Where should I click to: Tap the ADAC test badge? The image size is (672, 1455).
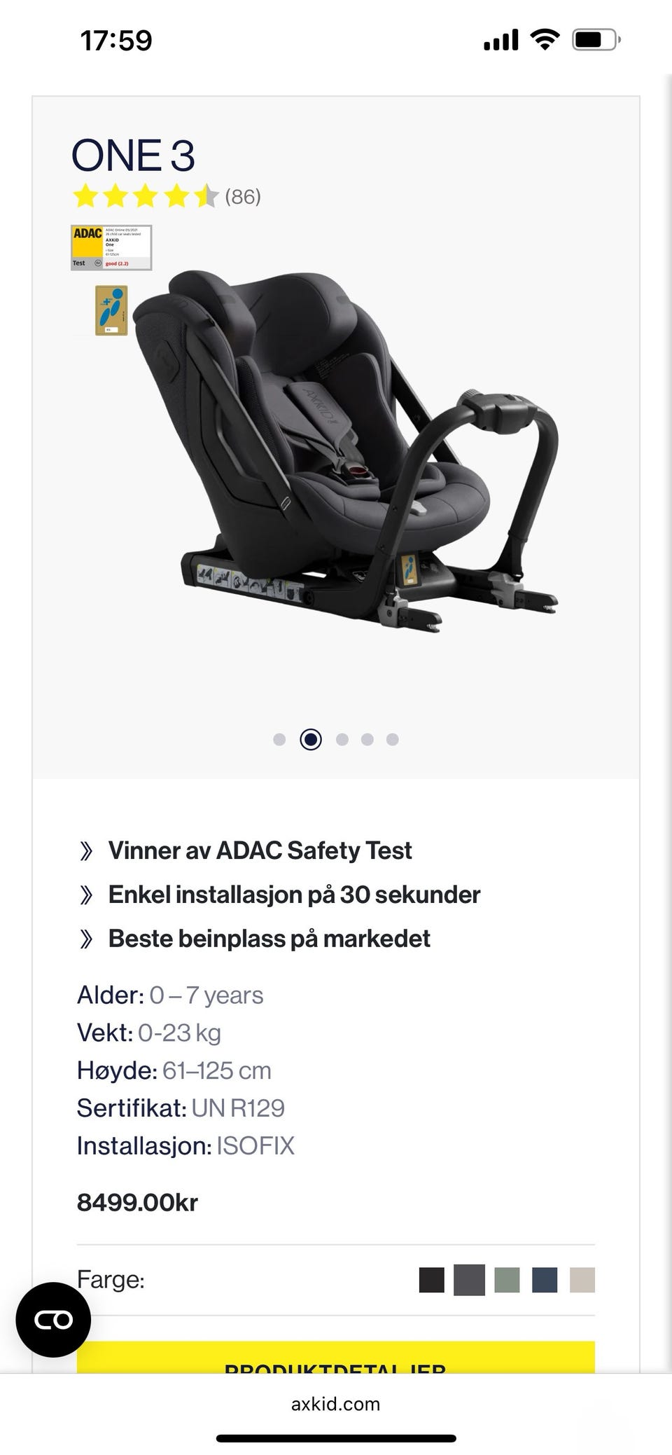[x=111, y=247]
